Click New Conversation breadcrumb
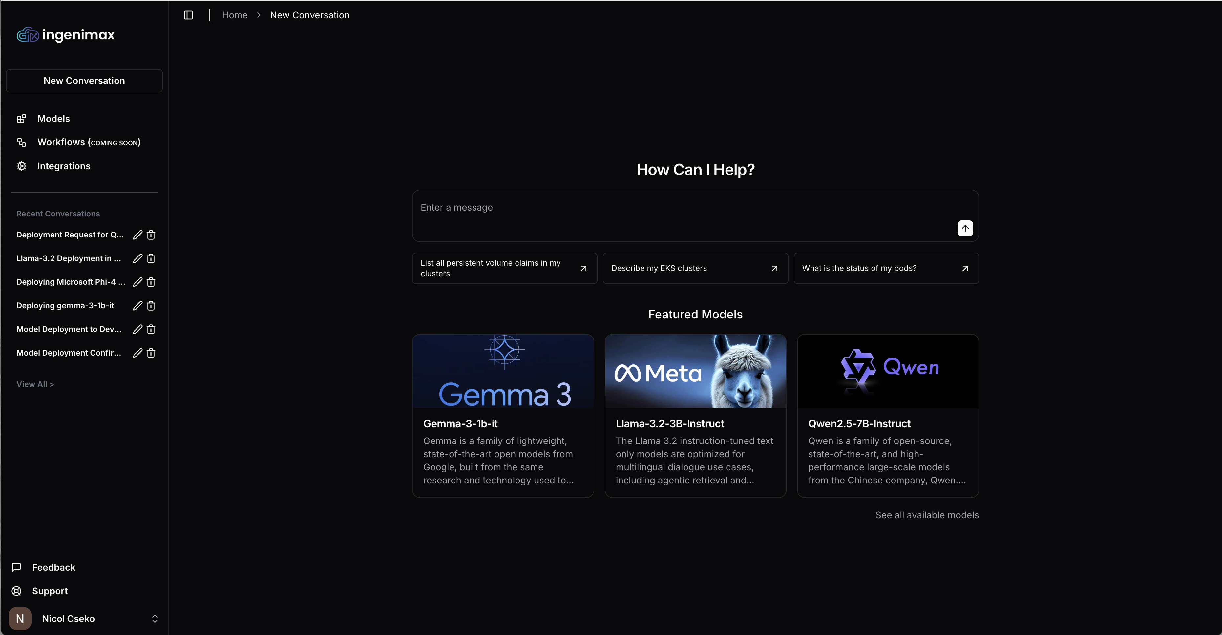Image resolution: width=1222 pixels, height=635 pixels. [x=310, y=15]
